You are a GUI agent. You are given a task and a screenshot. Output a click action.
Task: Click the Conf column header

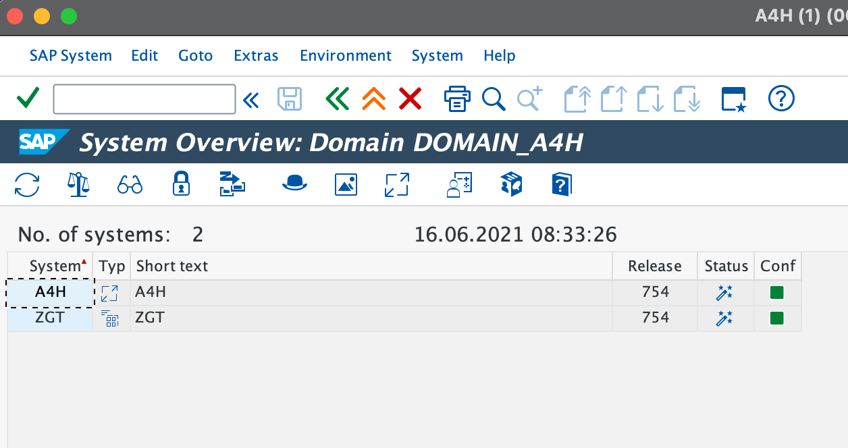(778, 266)
